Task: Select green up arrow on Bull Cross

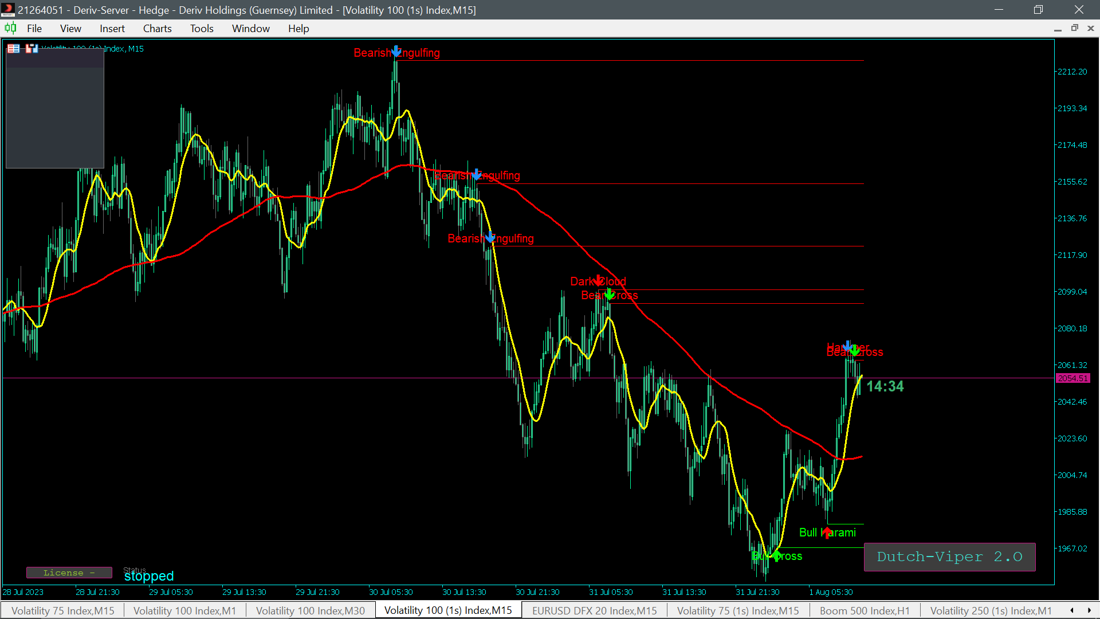Action: (776, 555)
